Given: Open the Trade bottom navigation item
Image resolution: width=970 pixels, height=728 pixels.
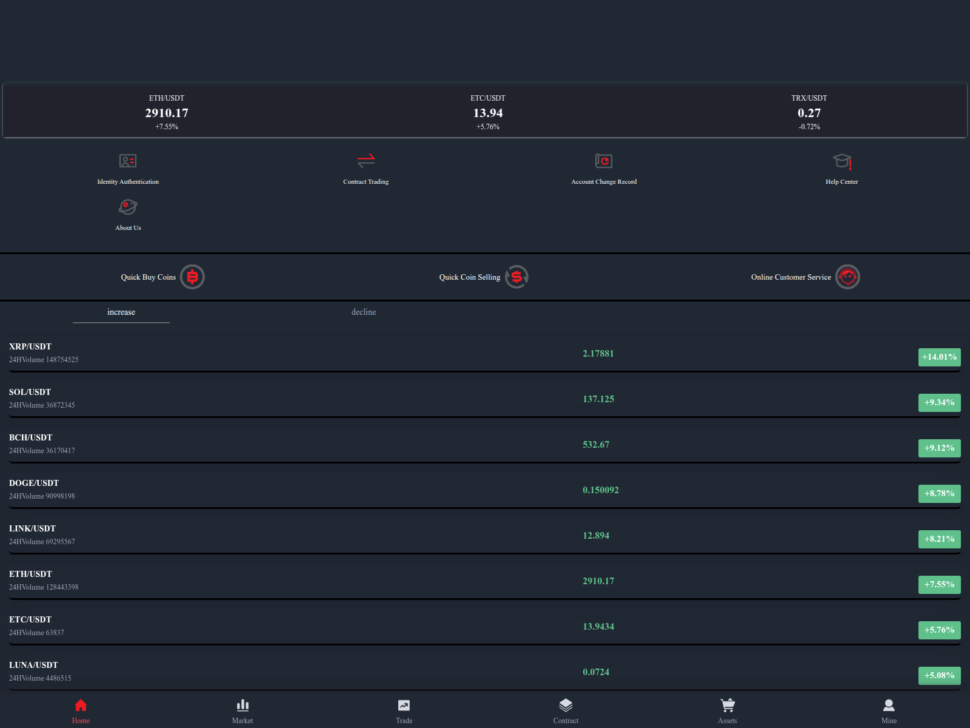Looking at the screenshot, I should coord(404,710).
